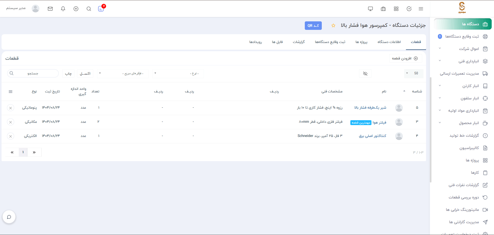Screen dimensions: 494x235
Task: Open شیر یک‌طرفه فشار بالا part link
Action: (370, 108)
